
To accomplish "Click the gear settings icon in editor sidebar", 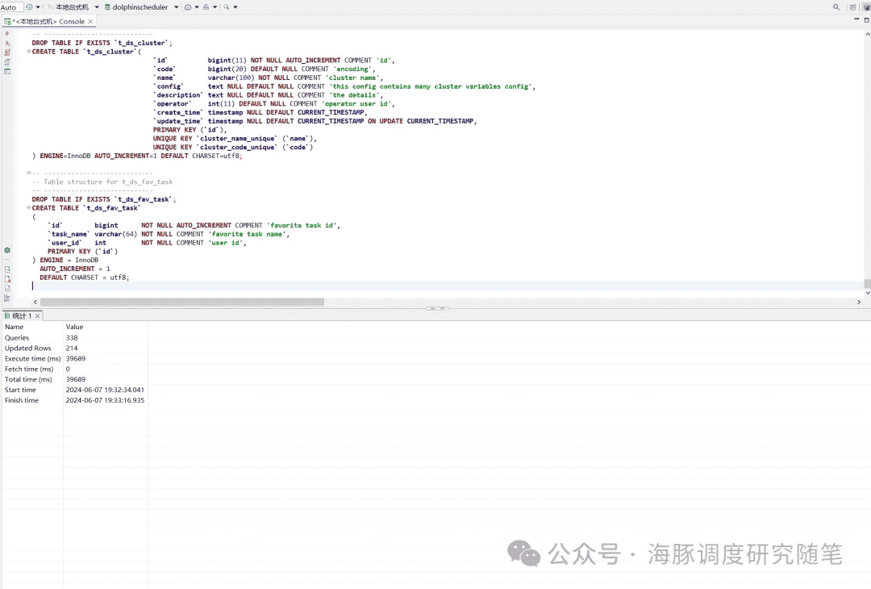I will (7, 250).
